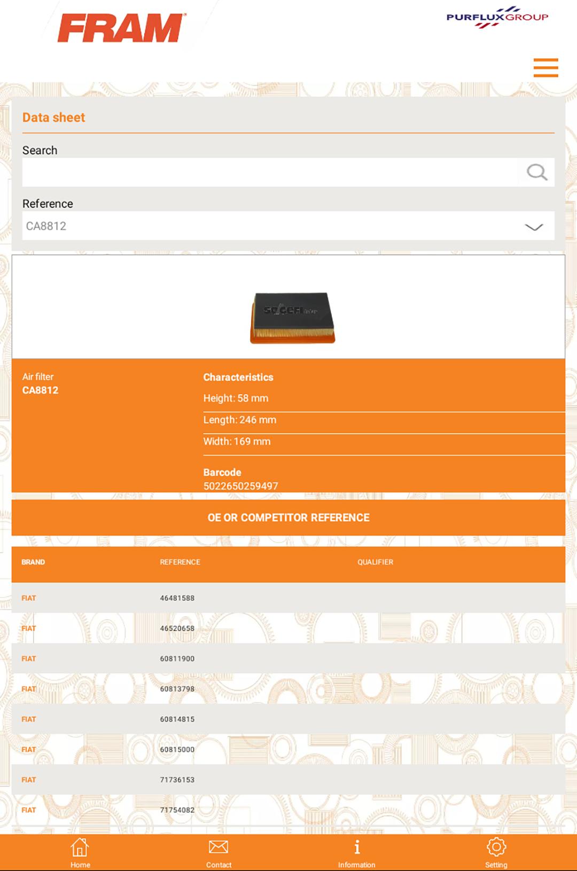Sort by BRAND column header
Image resolution: width=577 pixels, height=871 pixels.
pos(33,562)
